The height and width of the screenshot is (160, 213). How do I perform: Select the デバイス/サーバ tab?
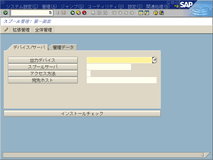[29, 47]
